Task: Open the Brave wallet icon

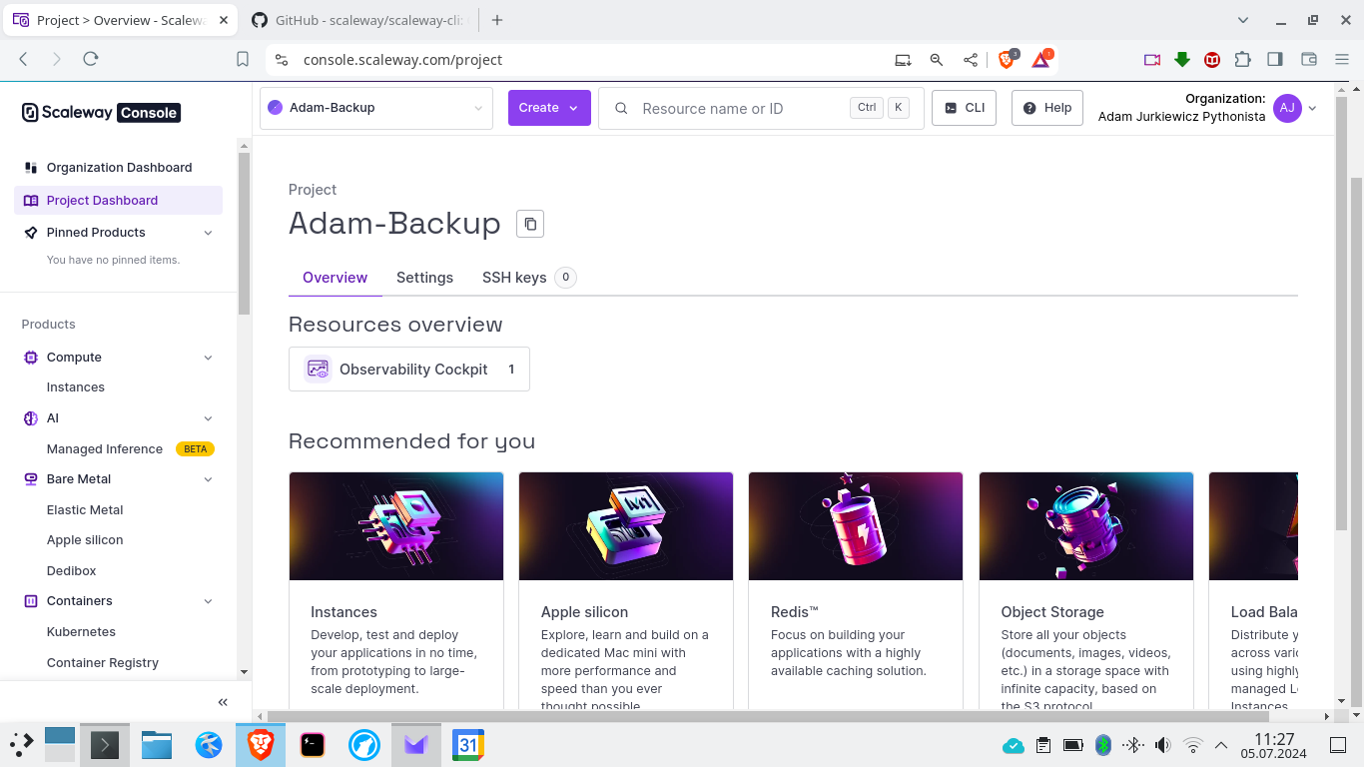Action: 1309,60
